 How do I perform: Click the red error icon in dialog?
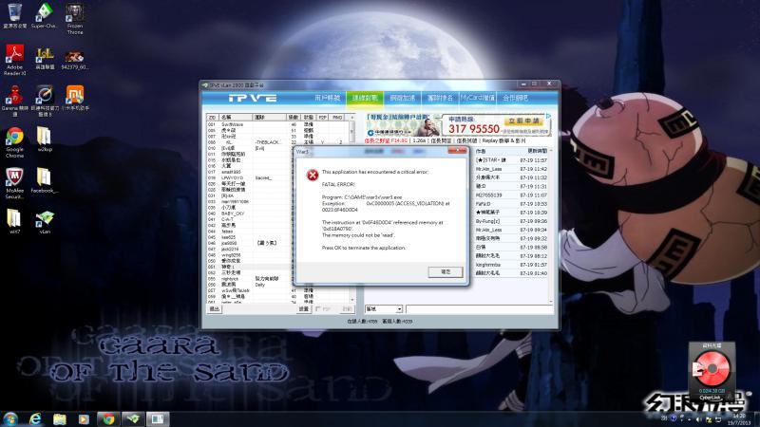coord(313,175)
